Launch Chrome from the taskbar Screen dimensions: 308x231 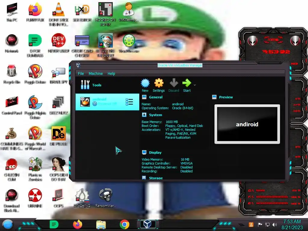[124, 225]
